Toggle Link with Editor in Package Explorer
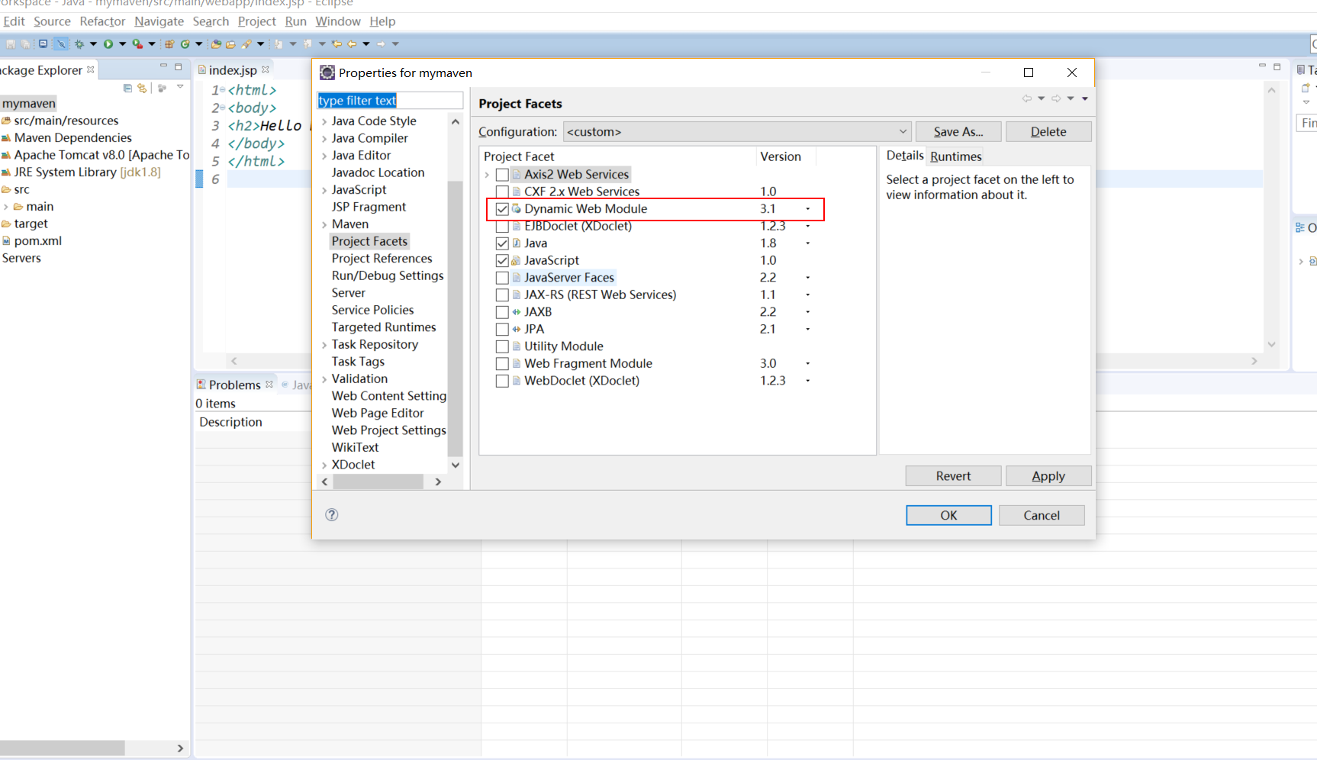 142,88
